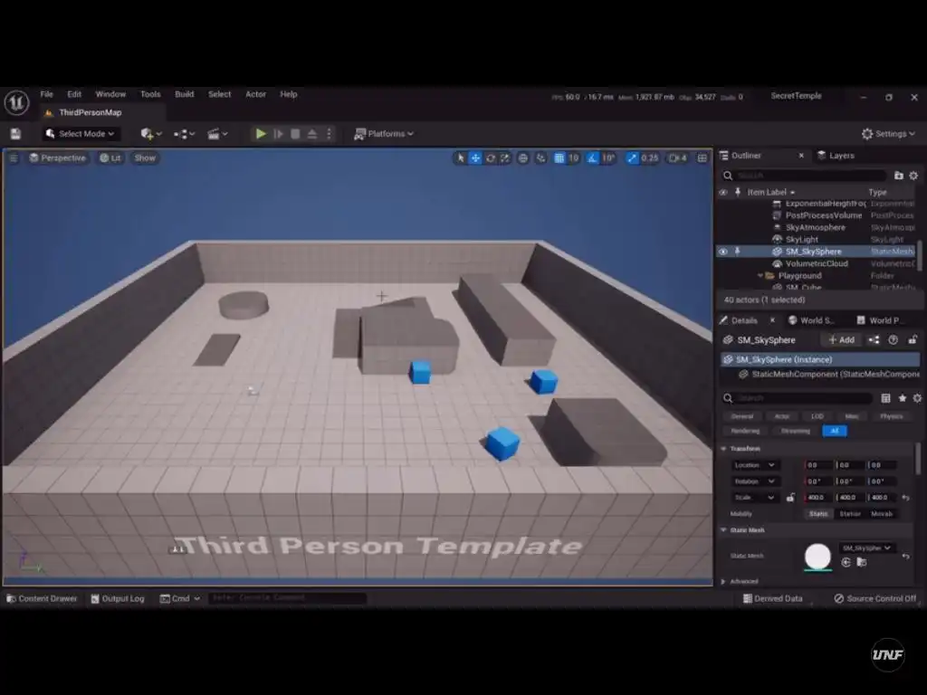Viewport: 927px width, 695px height.
Task: Select the StaticMeshComponent row in Details
Action: 820,374
